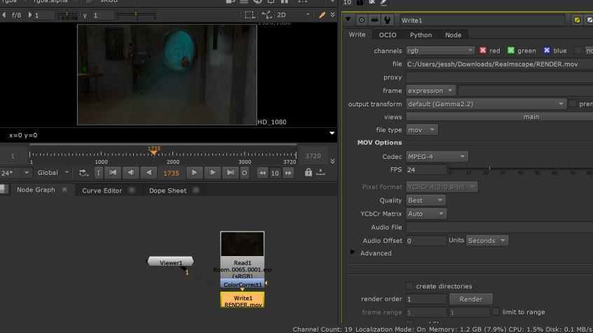Collapse the Write1 properties with triangle
The width and height of the screenshot is (593, 333).
point(348,20)
